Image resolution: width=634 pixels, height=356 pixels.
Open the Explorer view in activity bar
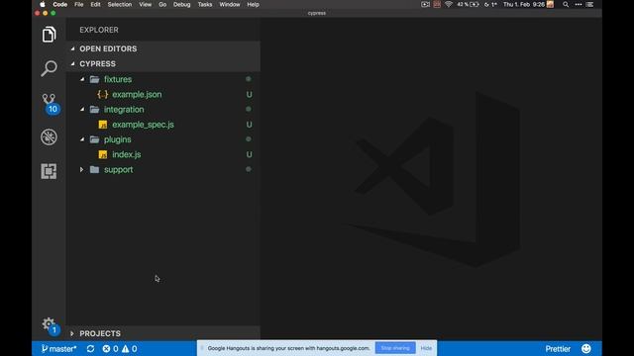pyautogui.click(x=49, y=35)
